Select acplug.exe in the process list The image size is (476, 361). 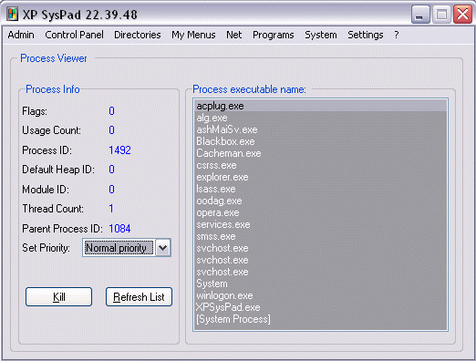coord(320,106)
